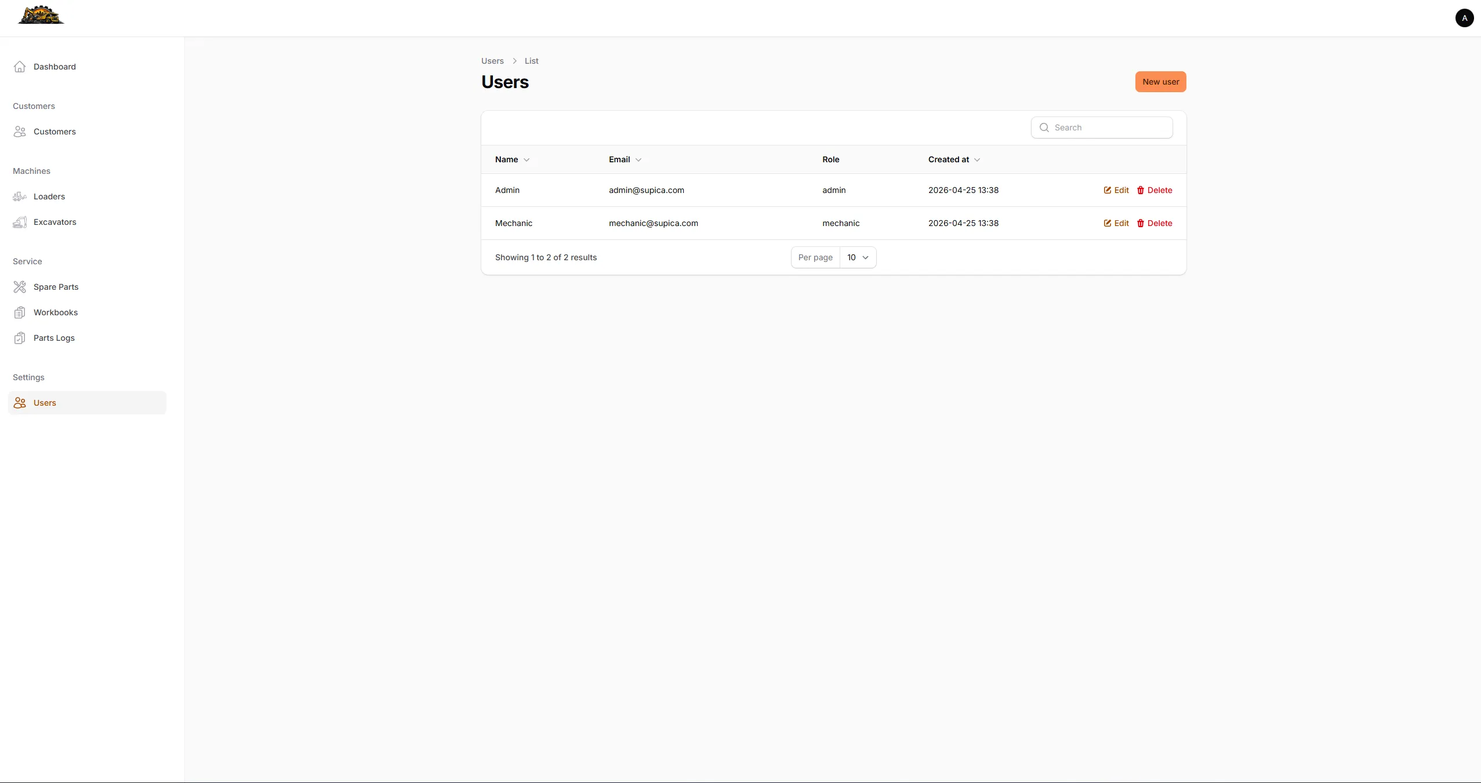
Task: Click the Parts Logs clipboard-check icon
Action: click(x=20, y=338)
